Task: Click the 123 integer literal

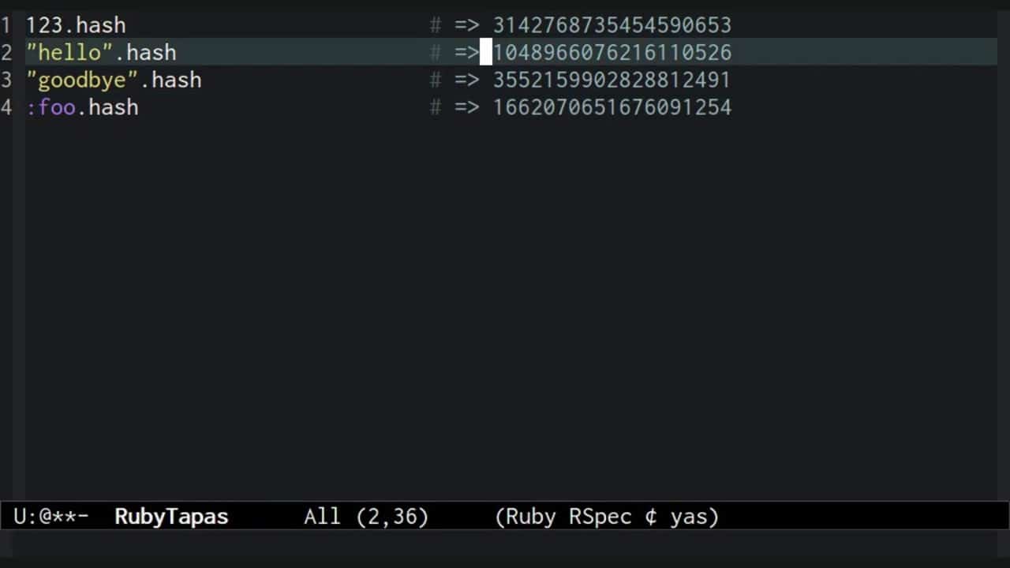Action: [x=43, y=24]
